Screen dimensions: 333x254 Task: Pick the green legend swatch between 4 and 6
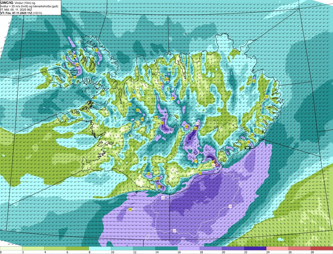[x=55, y=248]
